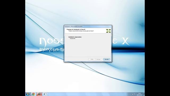Image resolution: width=170 pixels, height=96 pixels.
Task: Click the DirectX X logo in installer header
Action: click(108, 31)
